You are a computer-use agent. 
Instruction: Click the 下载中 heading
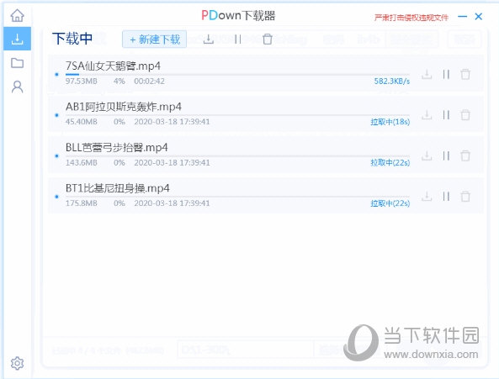tap(72, 39)
